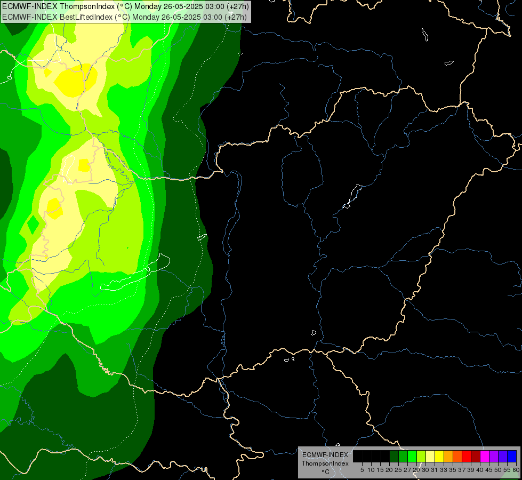Click the legend tick value '40'

(480, 470)
